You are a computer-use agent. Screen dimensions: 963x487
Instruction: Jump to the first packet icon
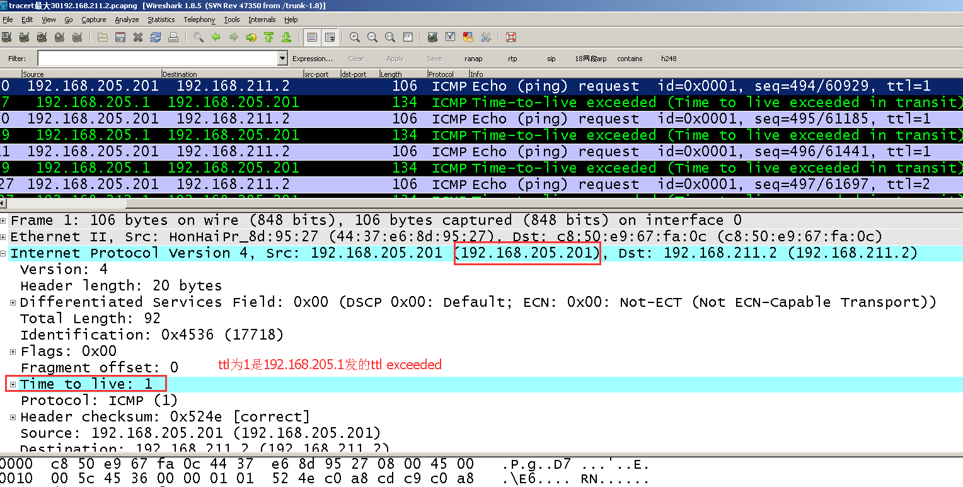[269, 37]
